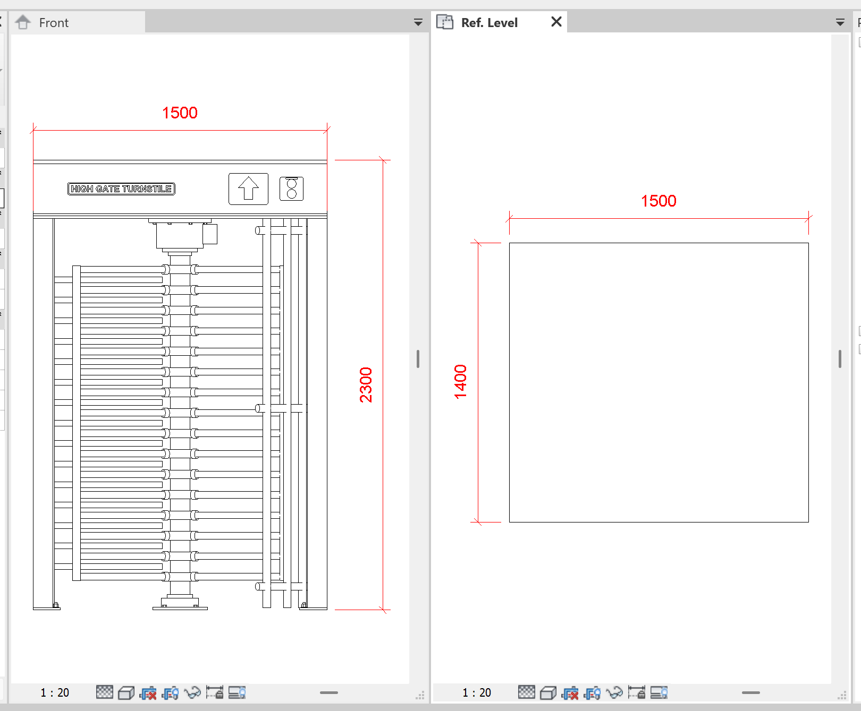Open Visual Style menu in Ref. Level view

pyautogui.click(x=548, y=692)
